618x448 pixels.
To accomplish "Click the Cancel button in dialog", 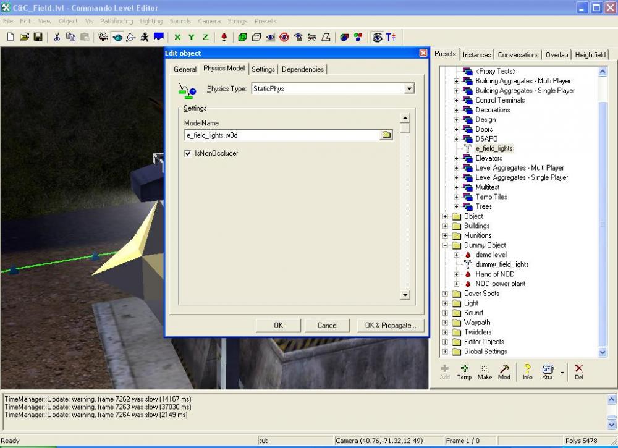I will [x=328, y=325].
